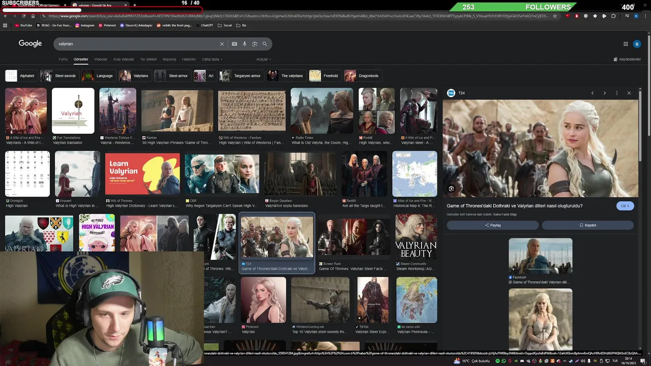Open the weather widget showing 16°C Çok bulutlu

[472, 361]
